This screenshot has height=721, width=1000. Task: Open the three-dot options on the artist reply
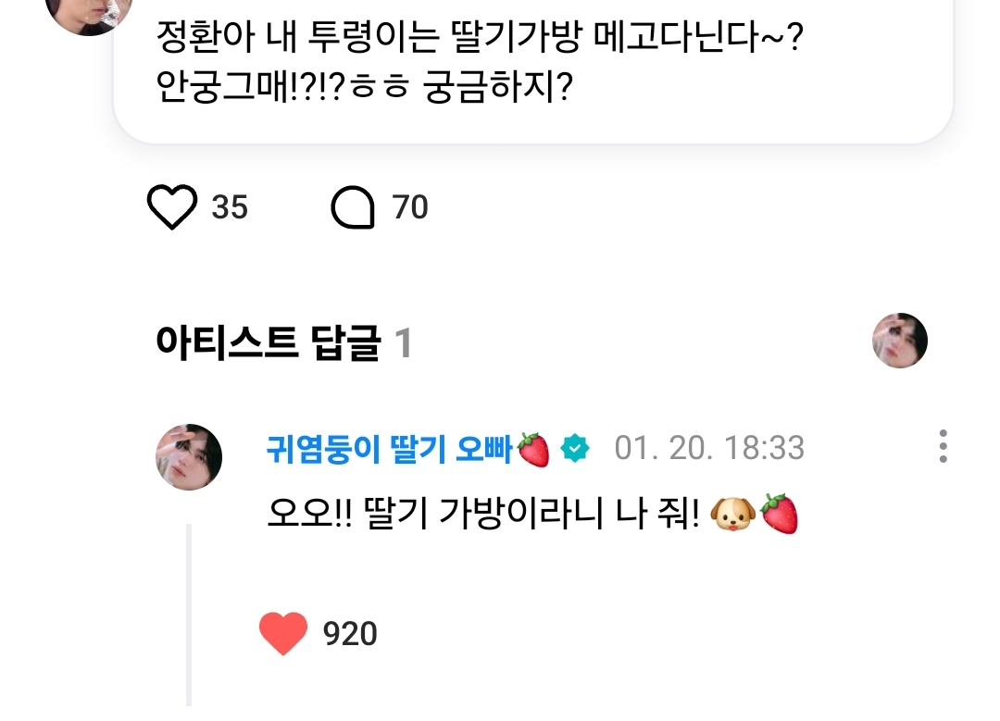click(x=943, y=447)
